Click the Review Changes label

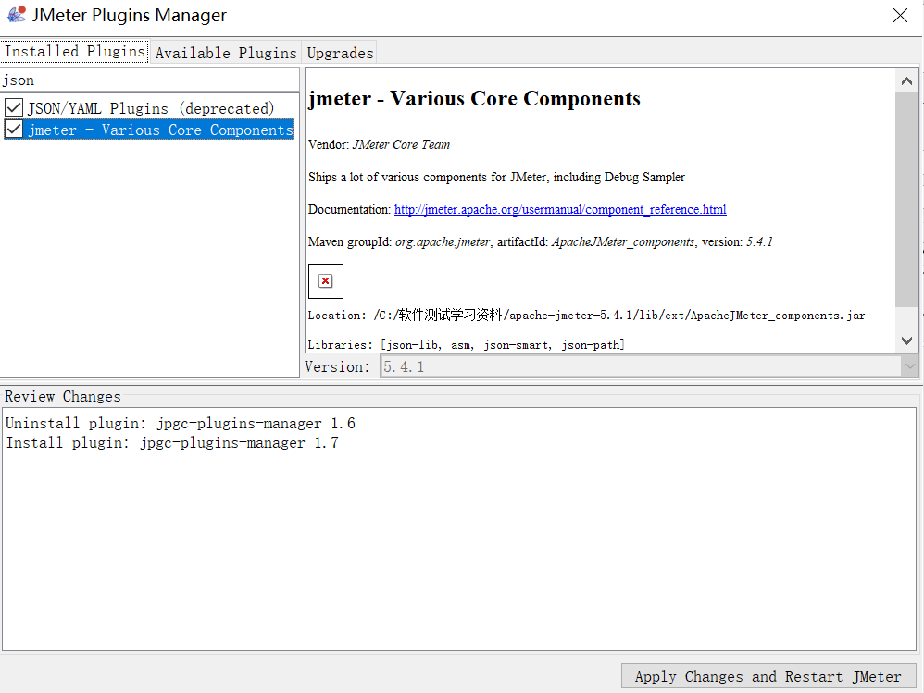62,396
